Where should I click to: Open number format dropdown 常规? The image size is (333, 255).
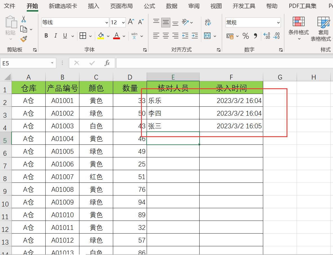click(278, 23)
